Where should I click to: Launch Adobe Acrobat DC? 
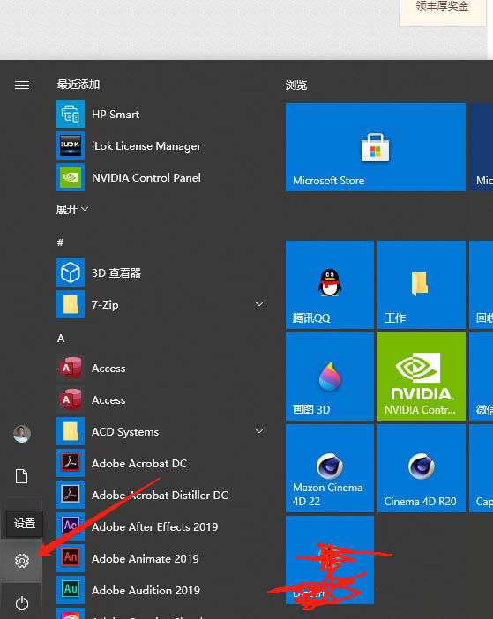139,464
